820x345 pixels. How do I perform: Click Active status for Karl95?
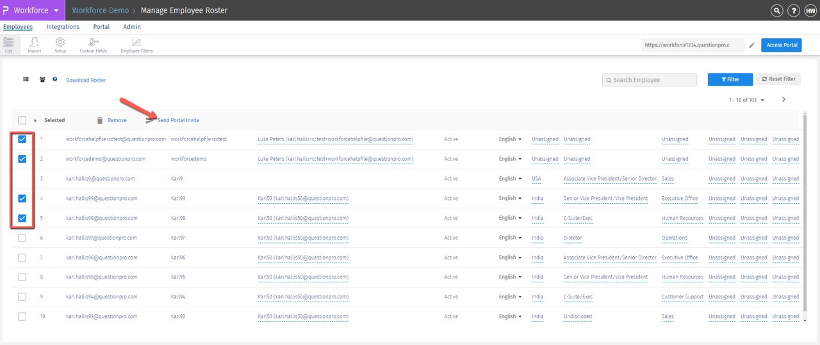pyautogui.click(x=451, y=277)
